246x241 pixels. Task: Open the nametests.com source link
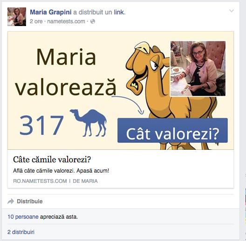pyautogui.click(x=66, y=21)
